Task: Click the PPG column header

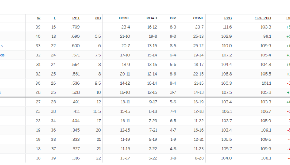Action: (x=228, y=18)
